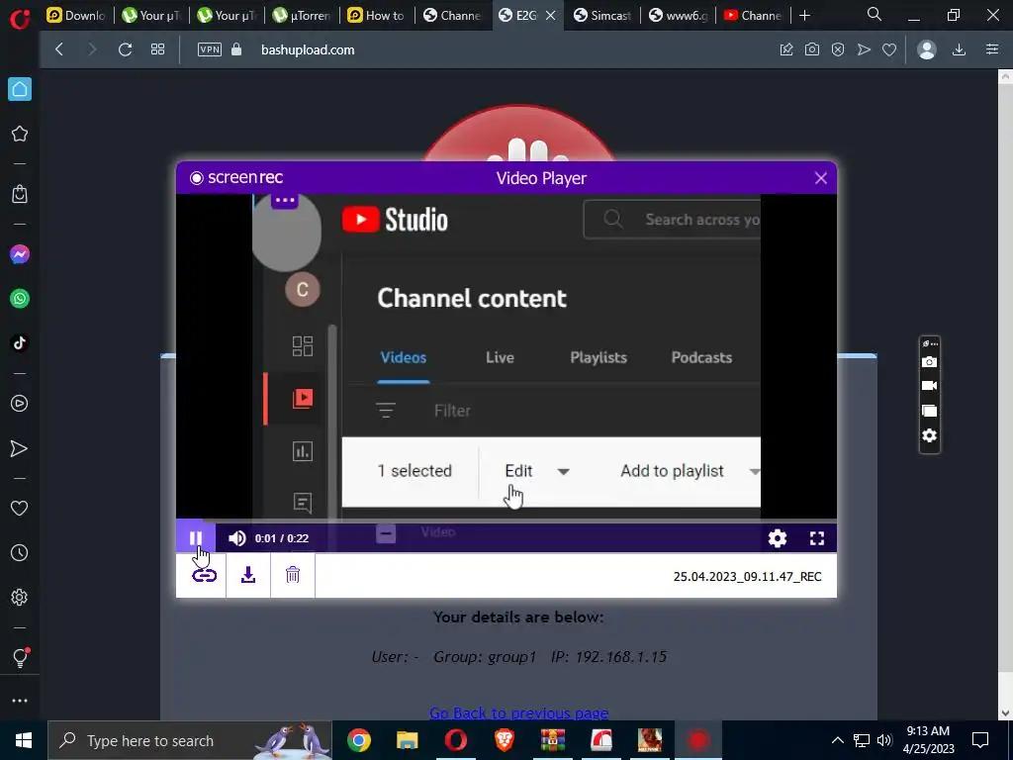Switch to the Simcast tab
This screenshot has width=1013, height=760.
tap(602, 16)
